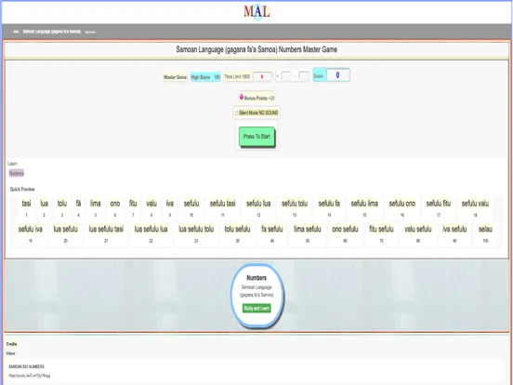Click the back arrow in gray bar
The image size is (513, 385).
coord(16,32)
